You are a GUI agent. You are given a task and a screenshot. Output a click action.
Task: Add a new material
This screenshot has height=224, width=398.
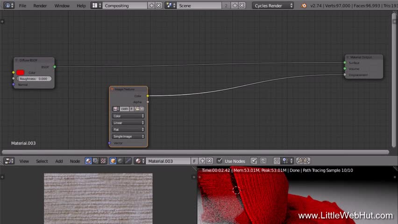tap(202, 161)
